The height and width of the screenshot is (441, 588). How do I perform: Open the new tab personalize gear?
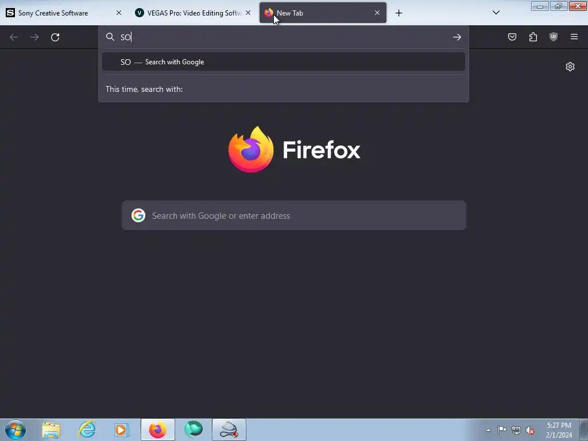(570, 67)
